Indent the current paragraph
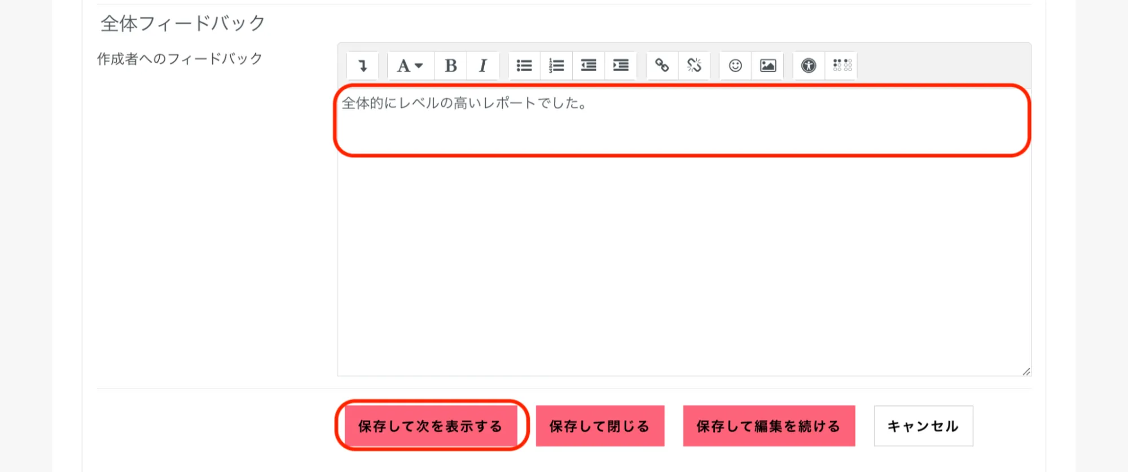This screenshot has height=472, width=1128. 621,65
